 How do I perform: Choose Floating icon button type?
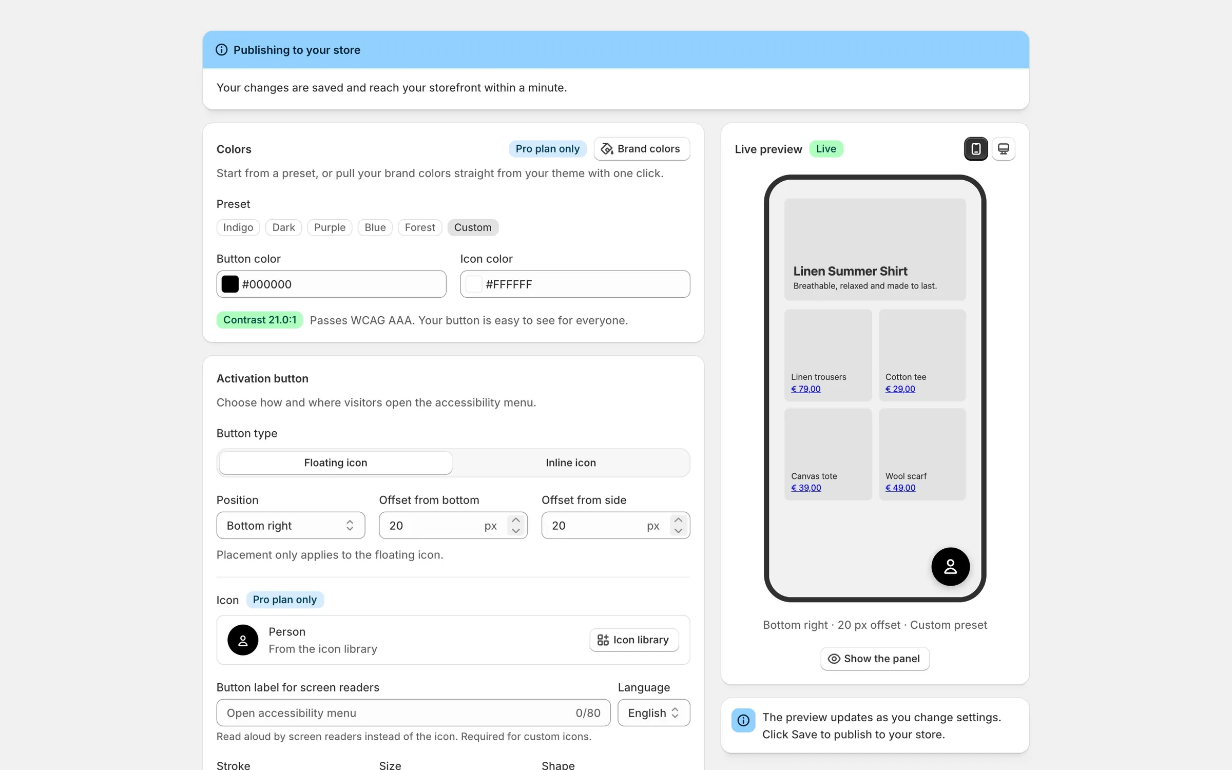click(x=336, y=463)
